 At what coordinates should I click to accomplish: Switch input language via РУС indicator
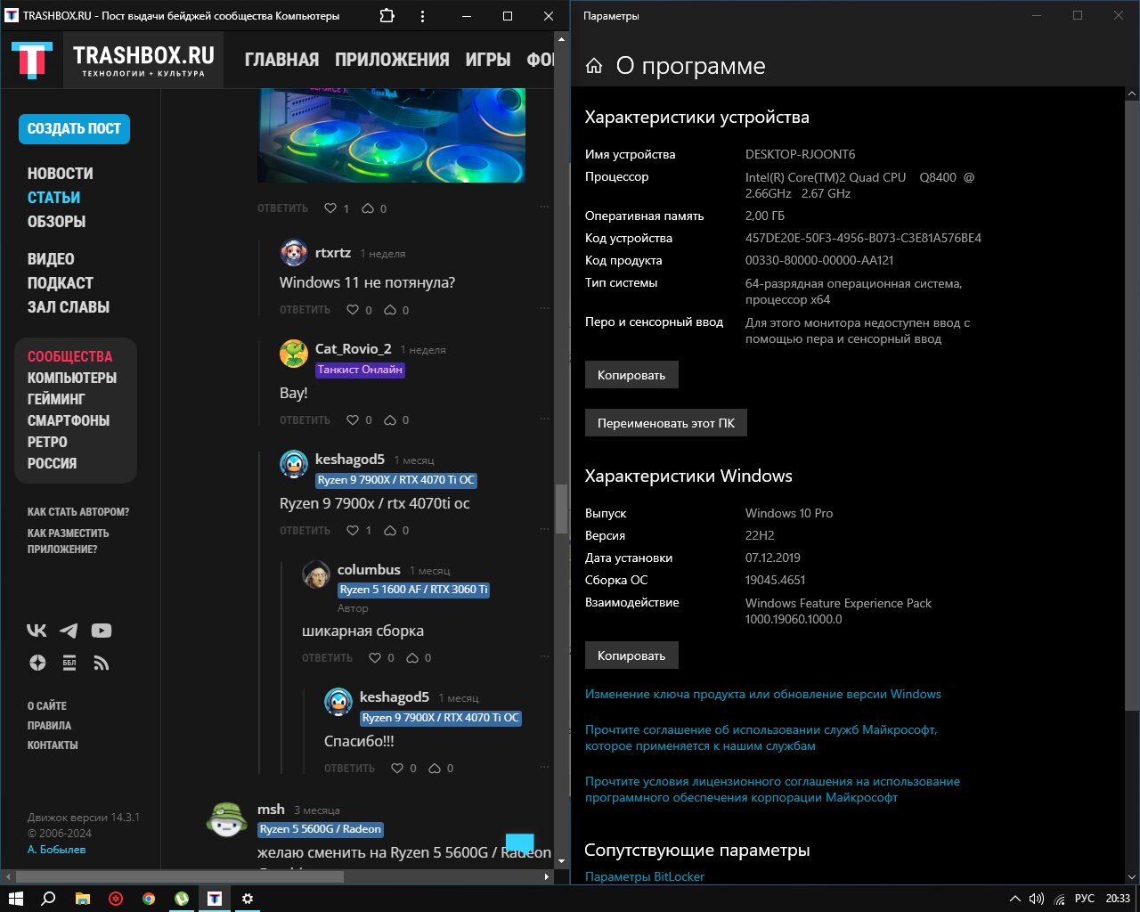coord(1085,899)
